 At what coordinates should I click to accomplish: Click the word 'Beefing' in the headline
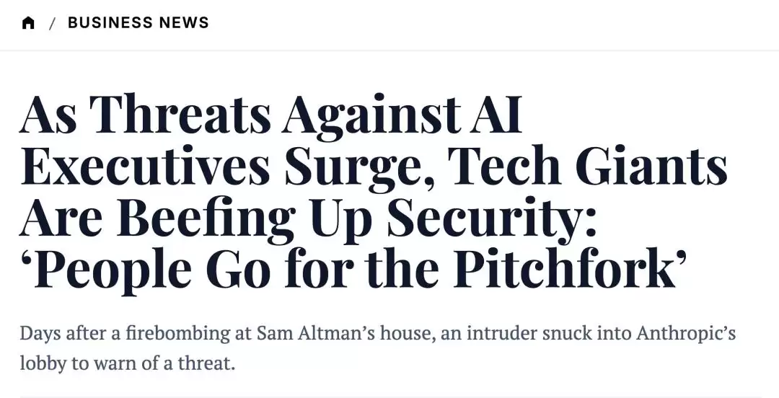206,220
